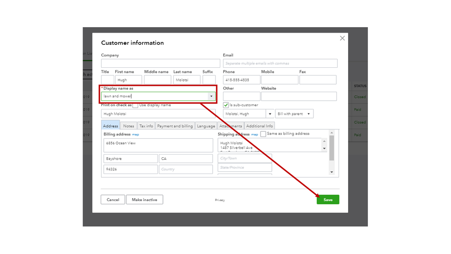Click the billing Country field

coord(186,169)
